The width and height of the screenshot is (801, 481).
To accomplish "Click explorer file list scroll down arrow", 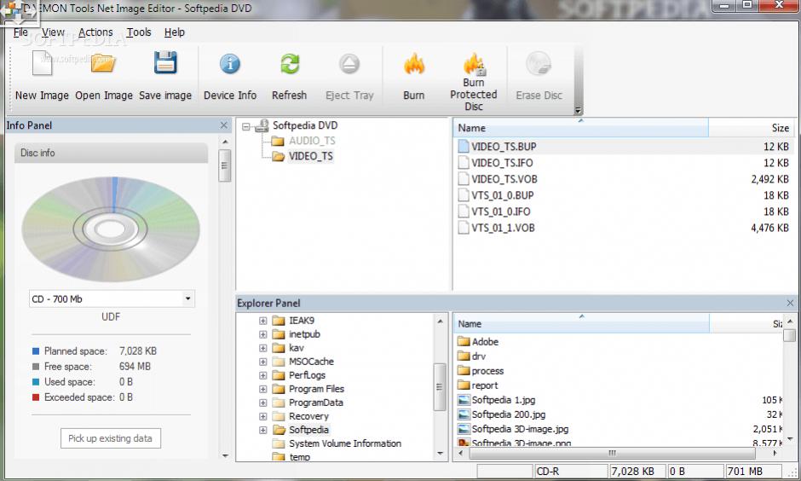I will tap(790, 438).
